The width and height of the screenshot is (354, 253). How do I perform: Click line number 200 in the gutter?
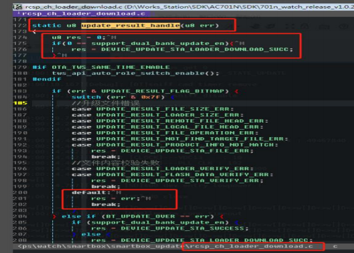click(20, 193)
